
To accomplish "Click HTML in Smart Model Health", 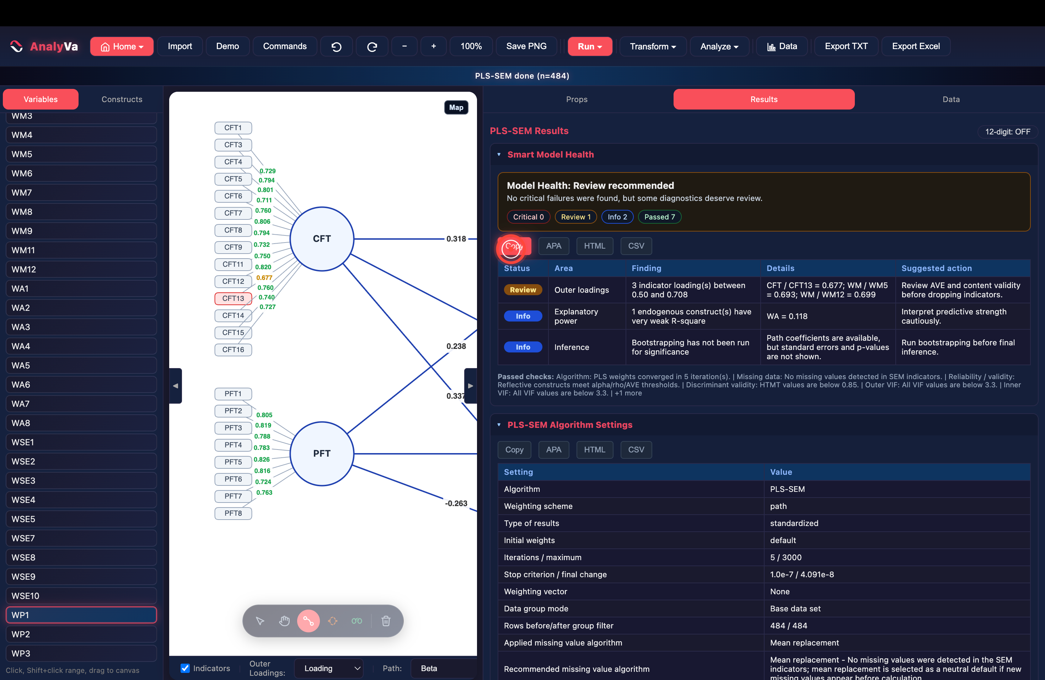I will pos(595,246).
